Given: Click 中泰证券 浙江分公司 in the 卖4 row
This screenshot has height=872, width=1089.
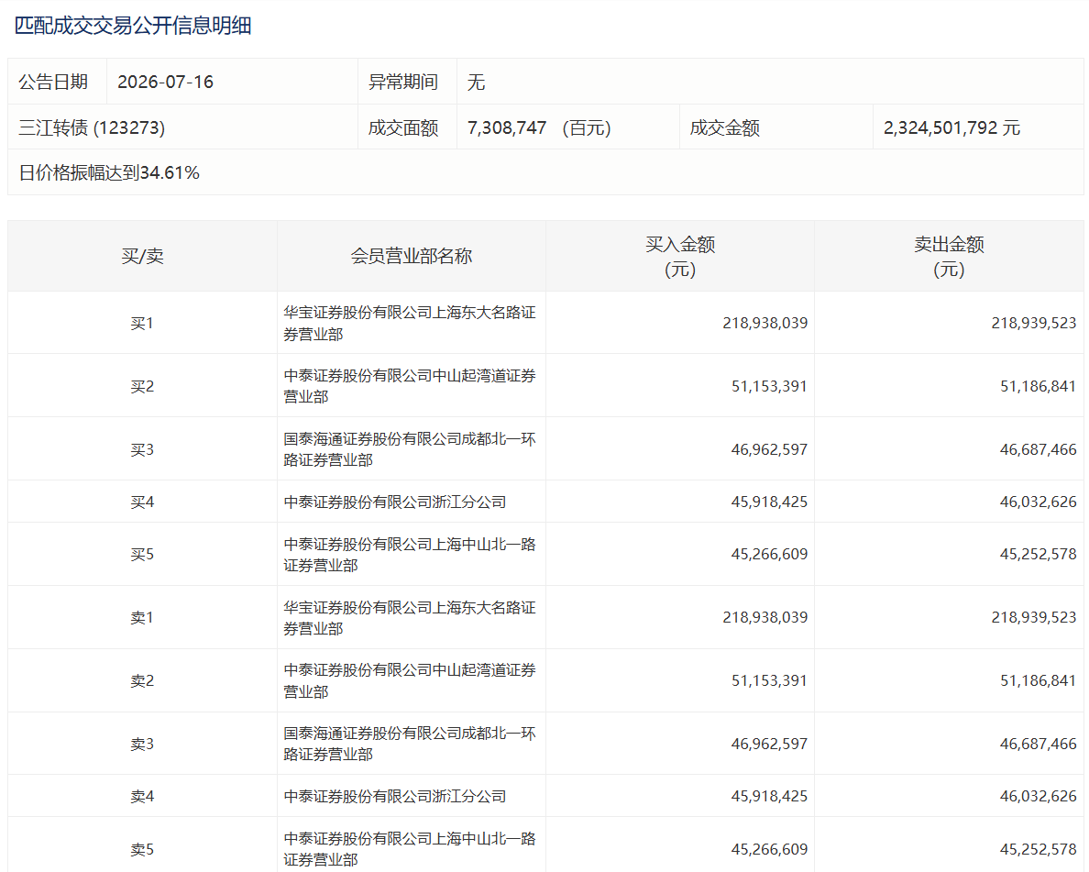Looking at the screenshot, I should [394, 796].
